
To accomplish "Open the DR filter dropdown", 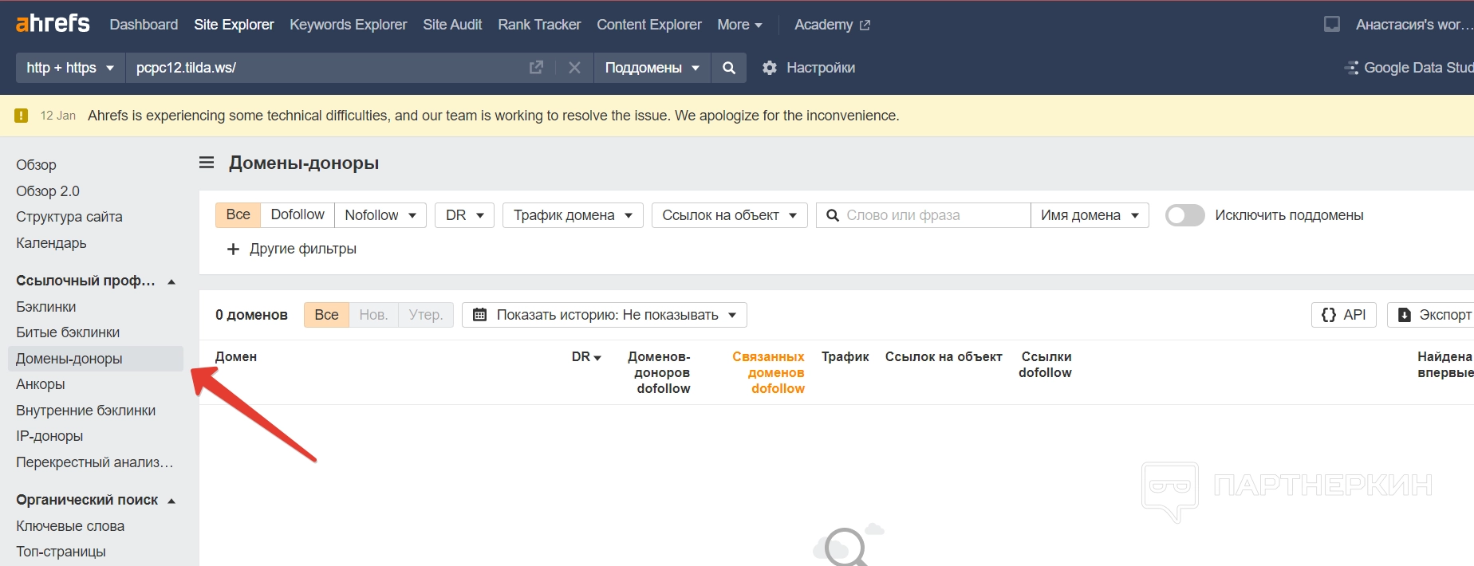I will coord(464,215).
